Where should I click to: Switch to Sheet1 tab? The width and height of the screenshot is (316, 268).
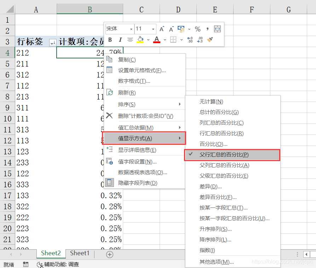click(80, 253)
